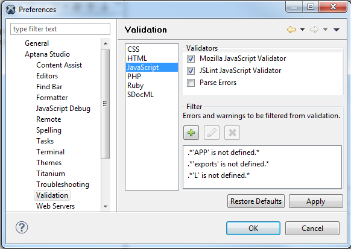Image resolution: width=351 pixels, height=249 pixels.
Task: Click the X remove filter icon
Action: point(232,133)
